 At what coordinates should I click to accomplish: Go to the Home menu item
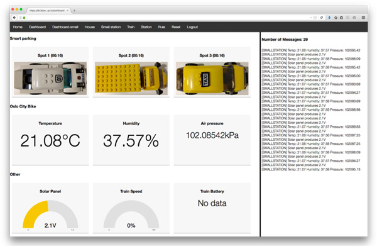(x=18, y=27)
